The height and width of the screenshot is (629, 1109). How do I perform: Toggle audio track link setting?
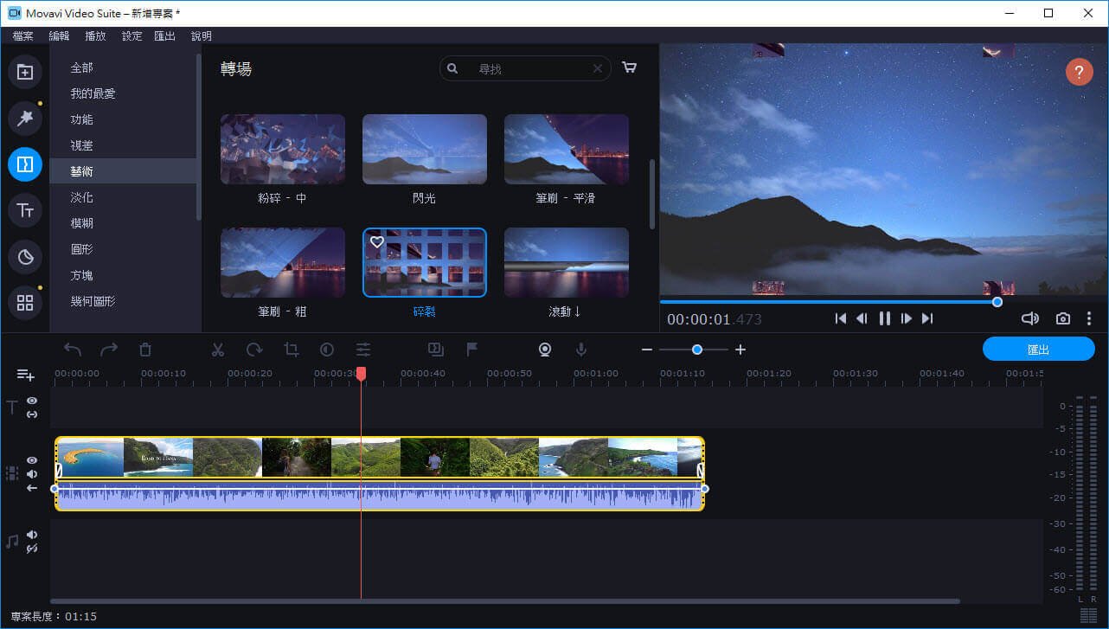32,549
